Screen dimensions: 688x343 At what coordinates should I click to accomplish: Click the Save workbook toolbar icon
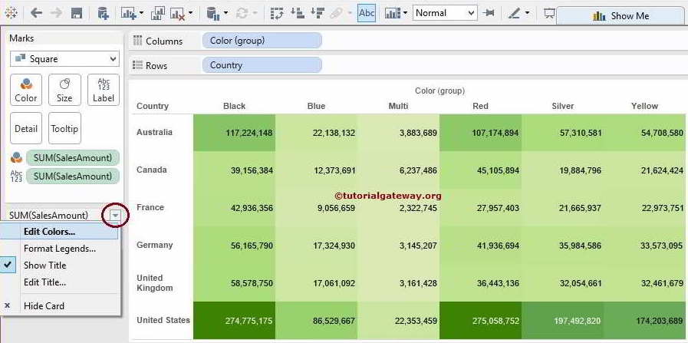point(77,13)
